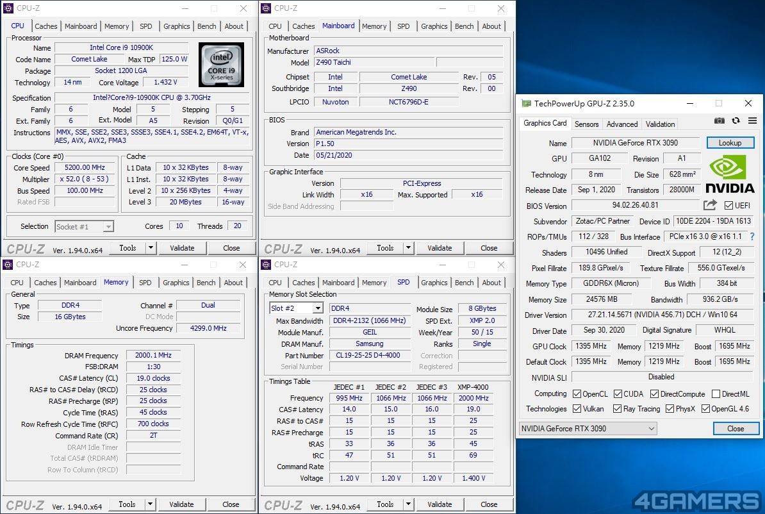
Task: Expand the Tools arrow in the CPU-Z SPD window
Action: pos(408,504)
